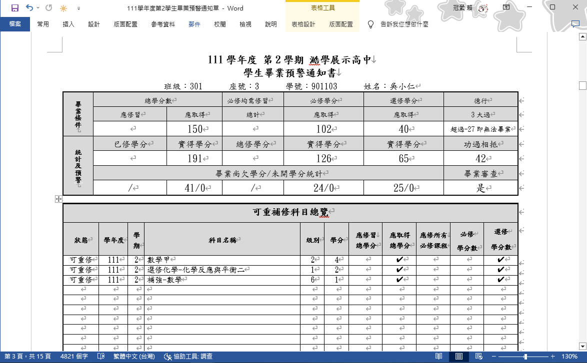
Task: Click the cell containing 25/0
Action: [x=403, y=188]
